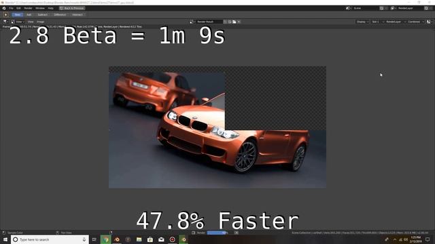This screenshot has width=435, height=244.
Task: Open the image browse dropdown icon
Action: click(192, 22)
